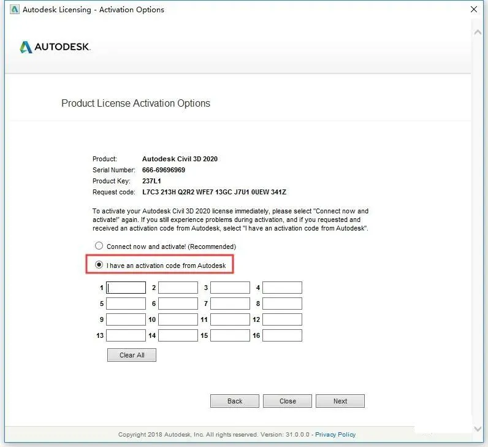Proceed with the Next button

point(340,401)
